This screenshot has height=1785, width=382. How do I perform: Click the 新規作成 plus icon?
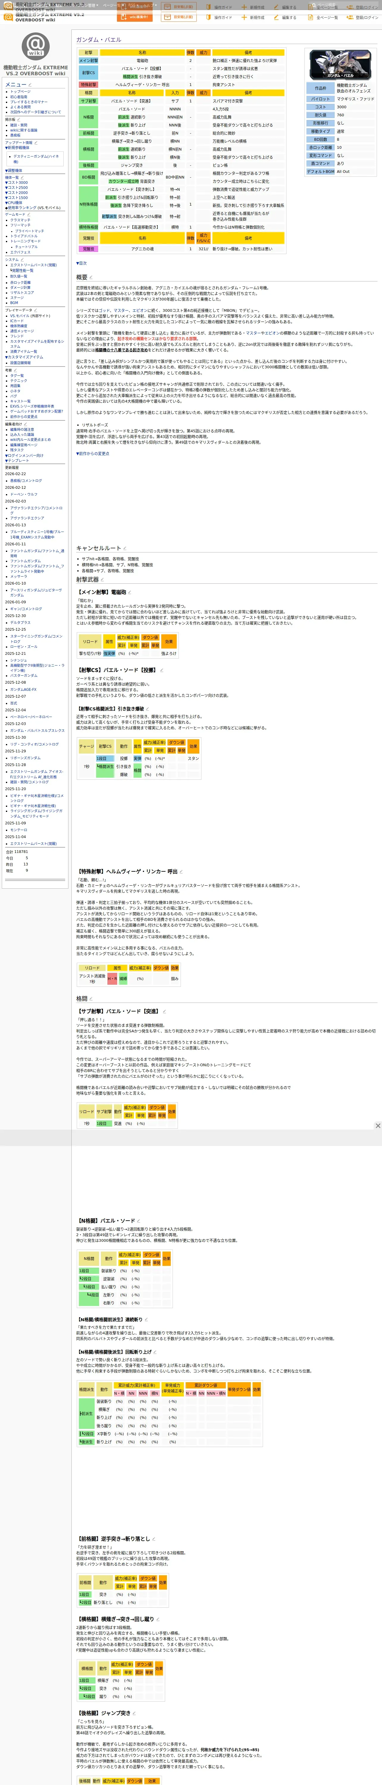pos(244,17)
